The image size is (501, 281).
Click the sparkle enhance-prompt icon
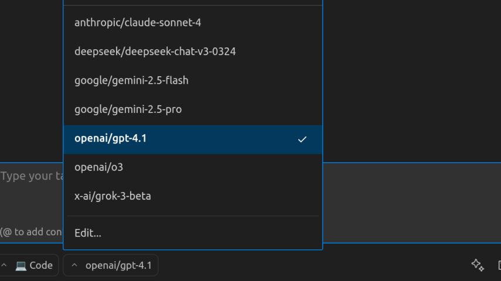(478, 265)
